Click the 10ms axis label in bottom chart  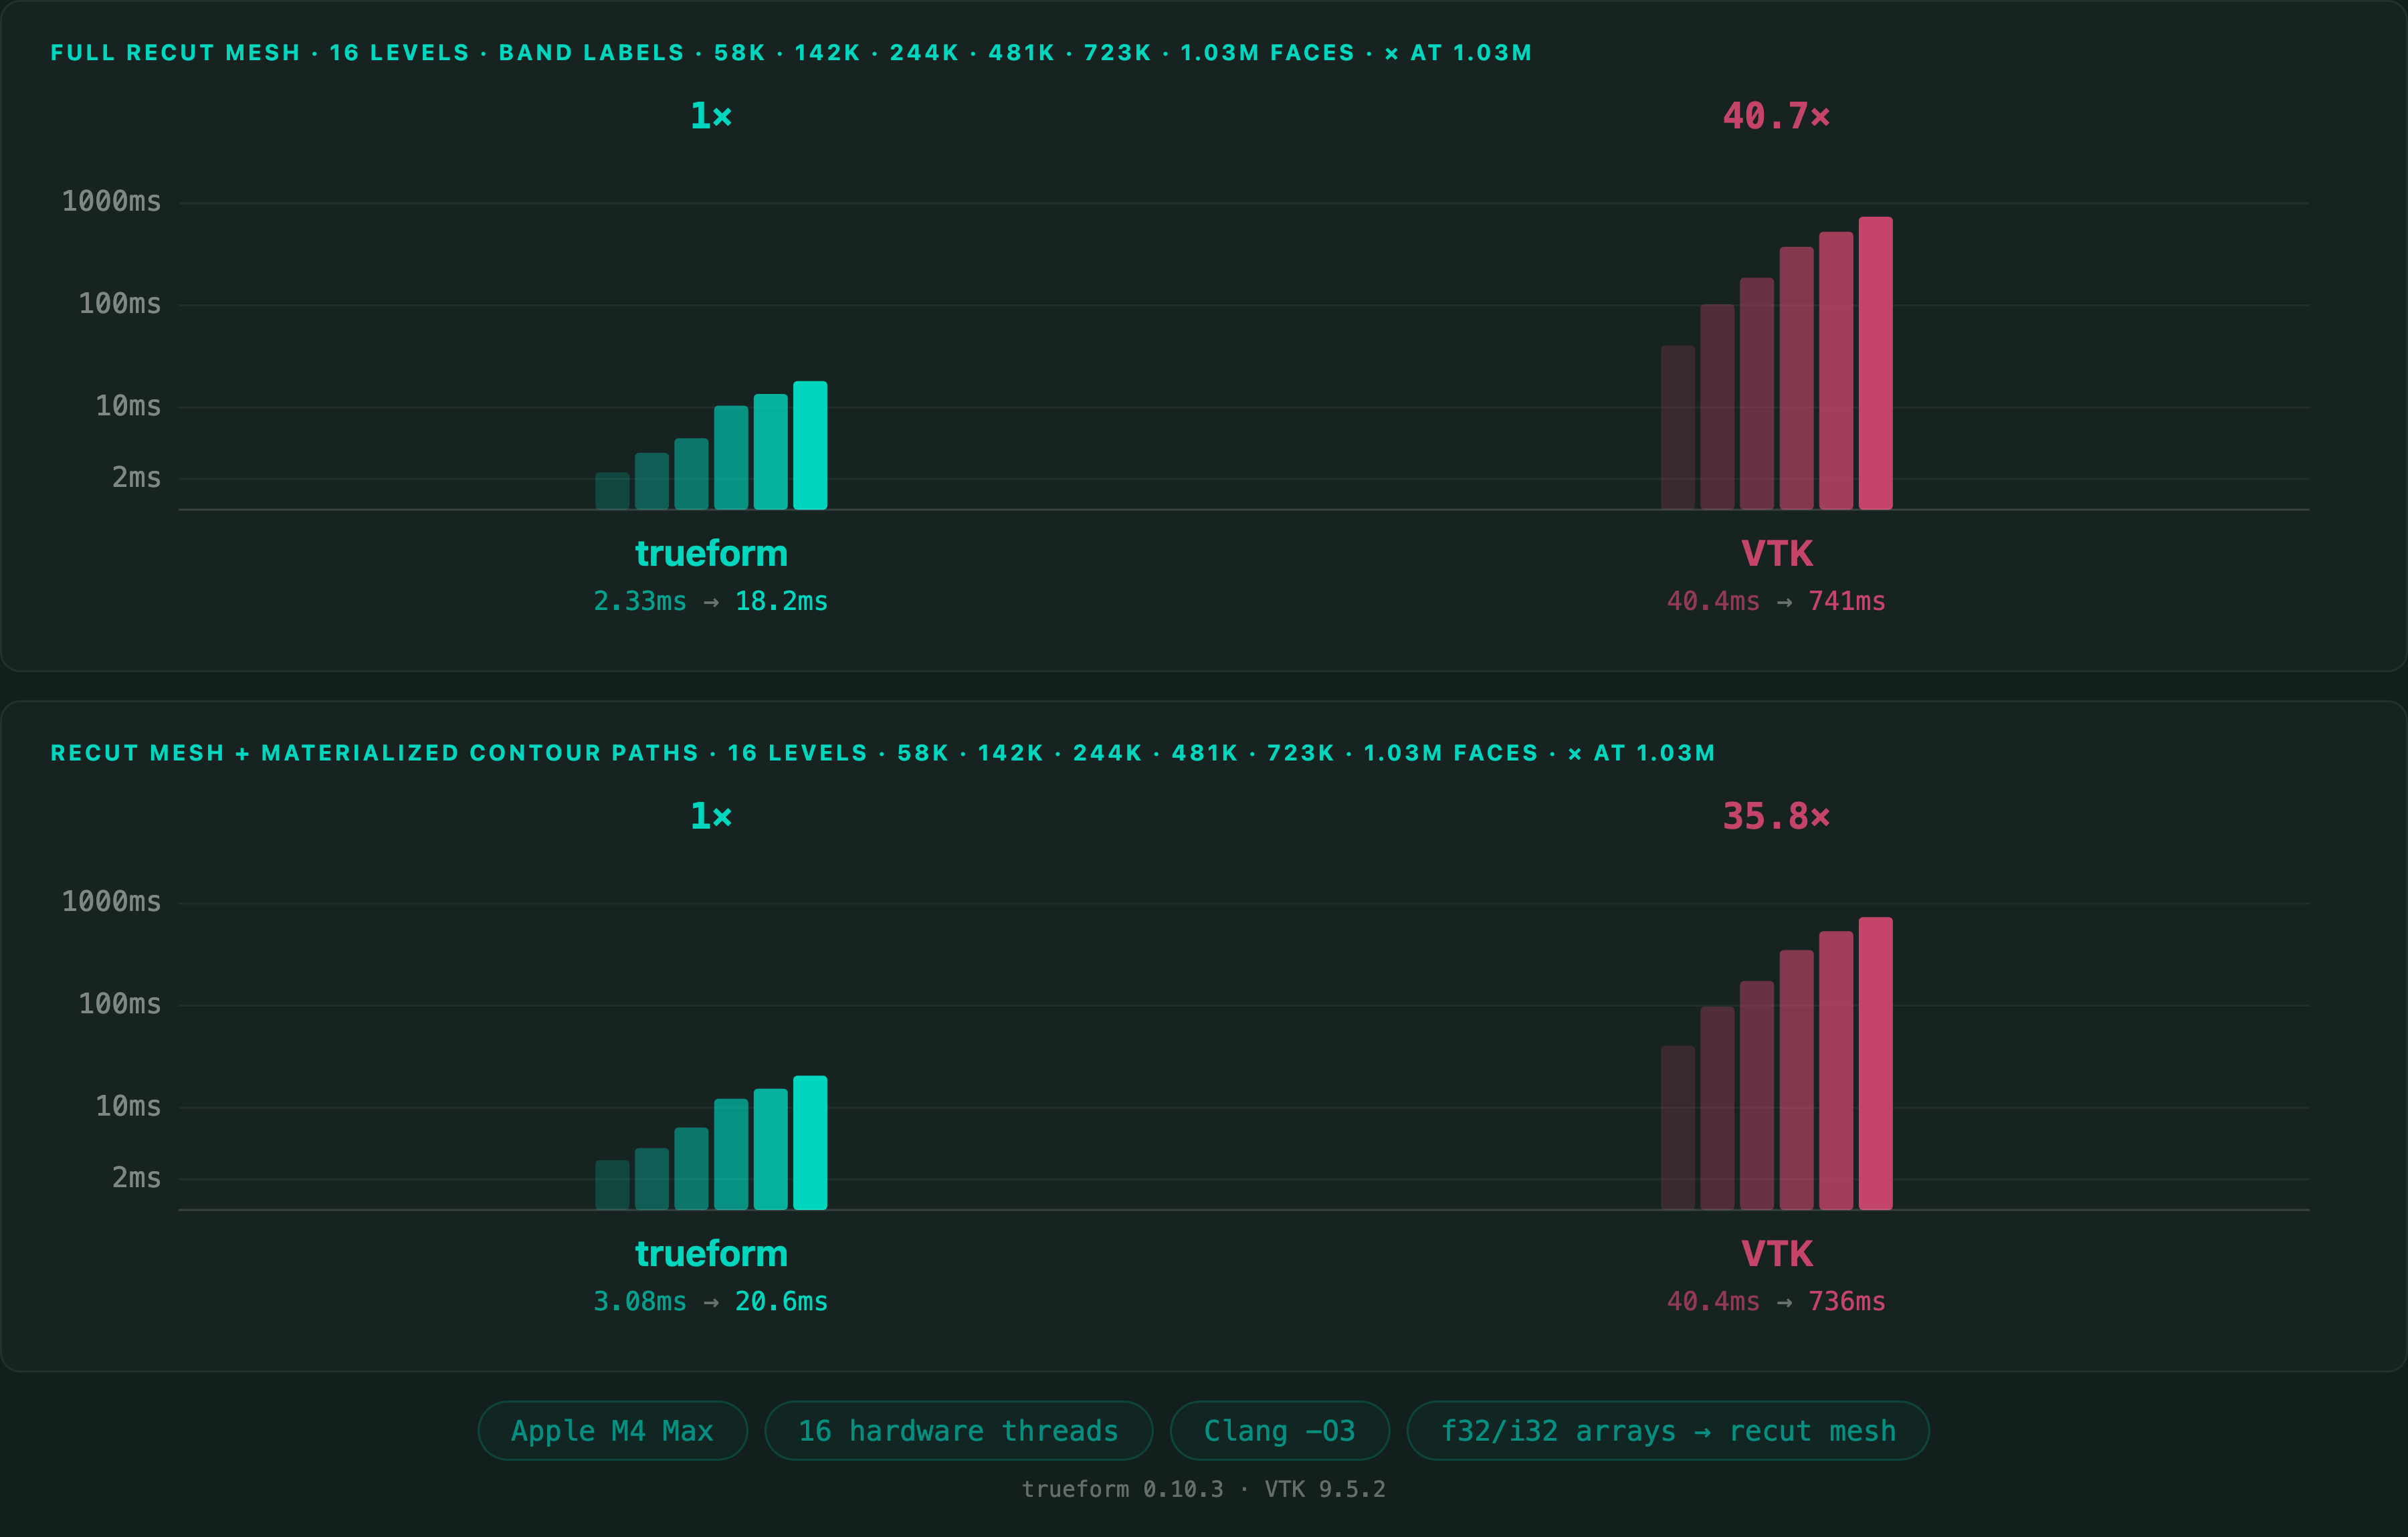click(x=128, y=1106)
